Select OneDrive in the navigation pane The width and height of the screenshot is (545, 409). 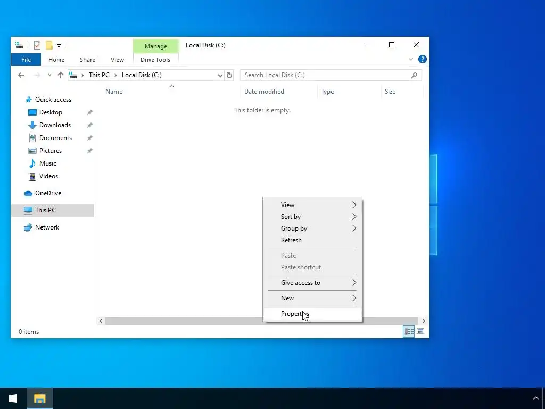(x=48, y=193)
